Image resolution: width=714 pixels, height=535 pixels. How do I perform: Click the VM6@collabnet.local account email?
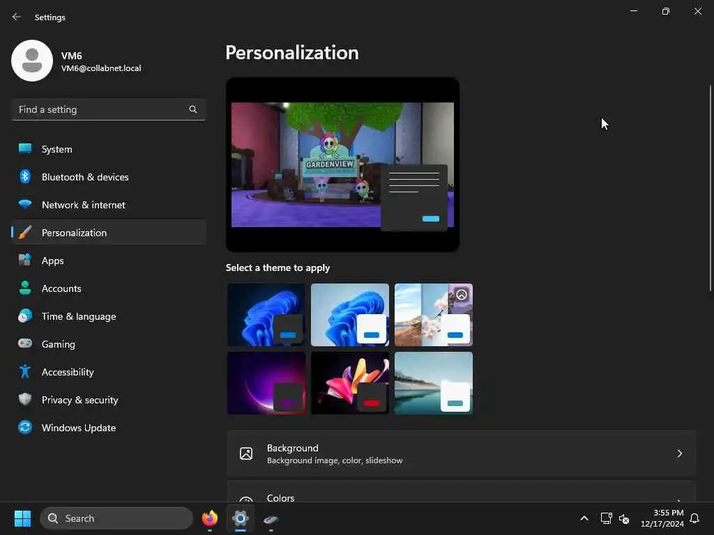click(101, 68)
